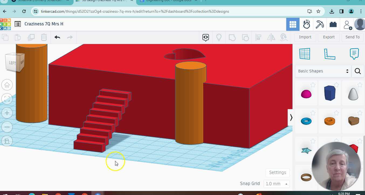This screenshot has height=195, width=365.
Task: Return to home view using the home icon
Action: point(7,85)
